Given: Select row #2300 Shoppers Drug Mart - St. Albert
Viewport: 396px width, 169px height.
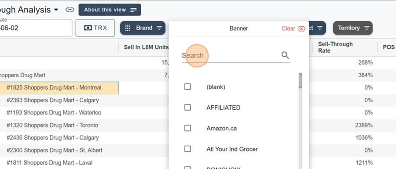Looking at the screenshot, I should pyautogui.click(x=54, y=151).
